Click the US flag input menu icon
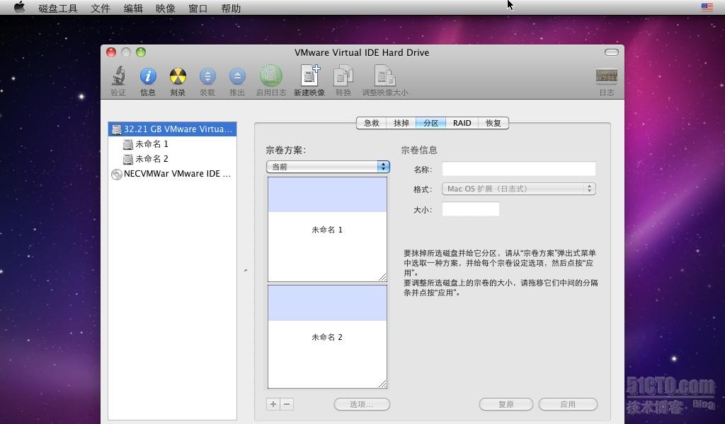The image size is (725, 424). coord(707,7)
